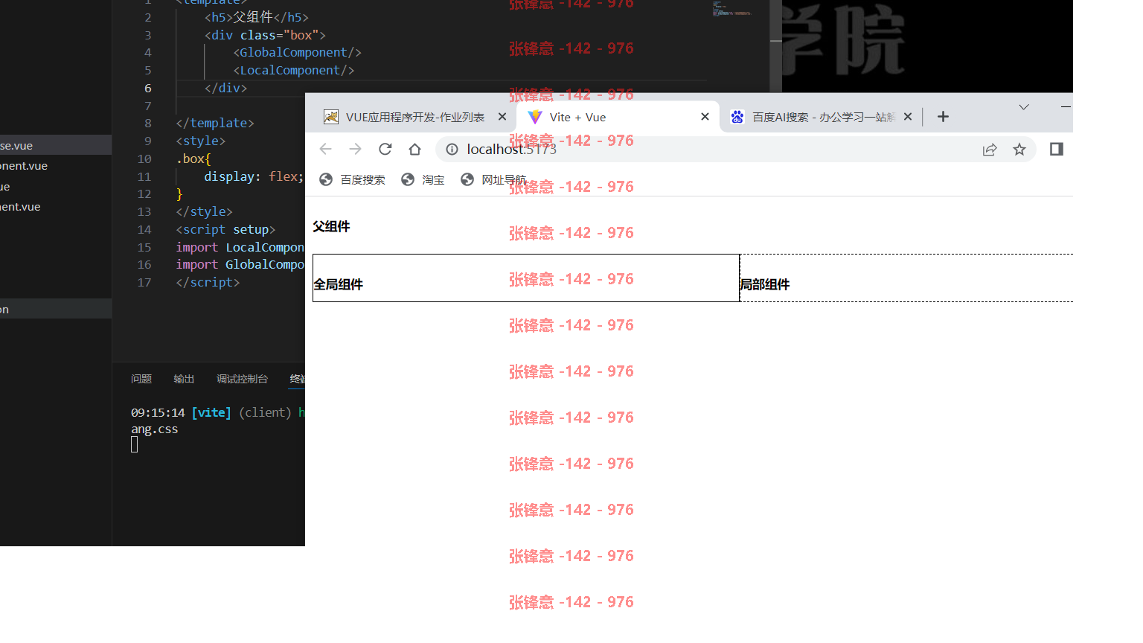
Task: Open the 调试控制台 panel tab in VS Code
Action: click(x=242, y=379)
